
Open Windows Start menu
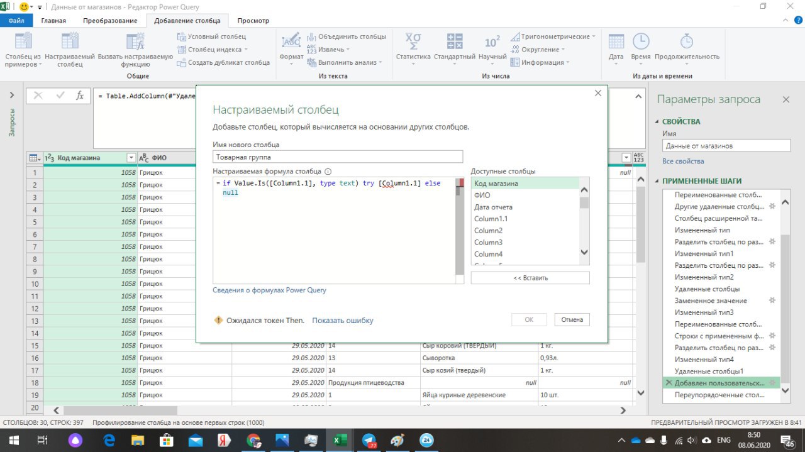(x=13, y=440)
